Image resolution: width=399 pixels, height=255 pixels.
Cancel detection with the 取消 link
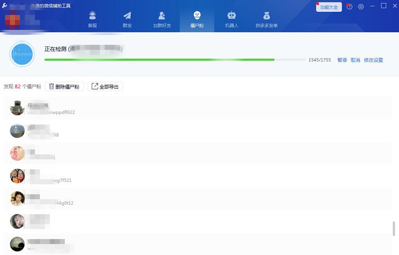(355, 60)
